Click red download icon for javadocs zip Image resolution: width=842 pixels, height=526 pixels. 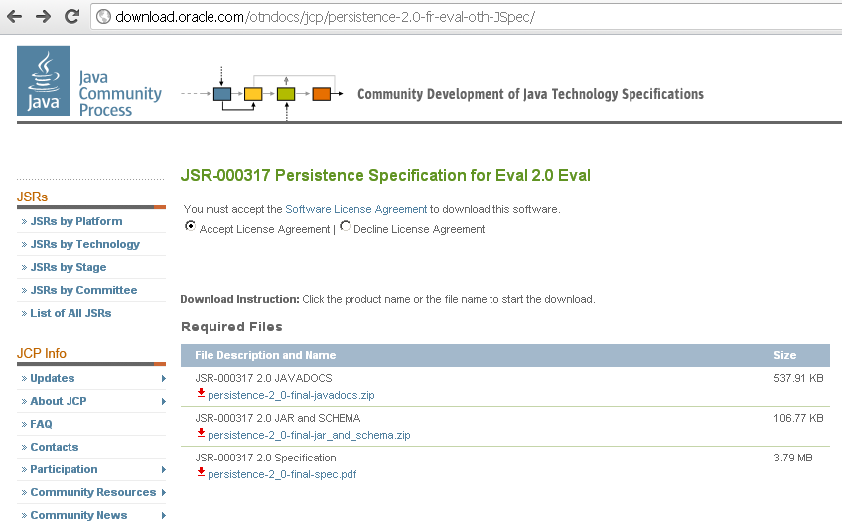(x=201, y=394)
